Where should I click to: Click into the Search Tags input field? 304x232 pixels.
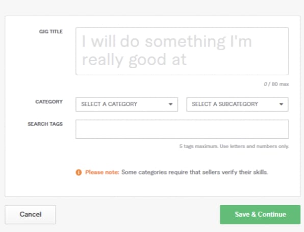pyautogui.click(x=182, y=129)
